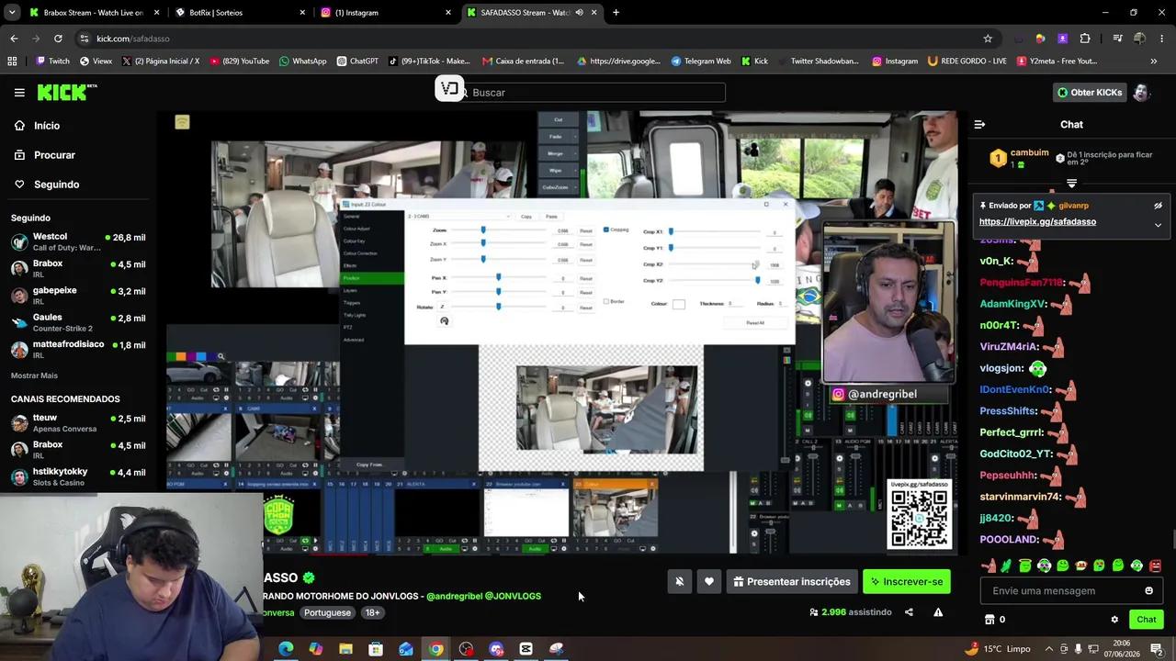Click Obter KICKs button

pyautogui.click(x=1089, y=92)
